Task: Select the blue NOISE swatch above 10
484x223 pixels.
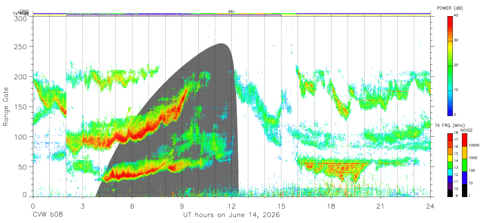Action: pyautogui.click(x=464, y=178)
